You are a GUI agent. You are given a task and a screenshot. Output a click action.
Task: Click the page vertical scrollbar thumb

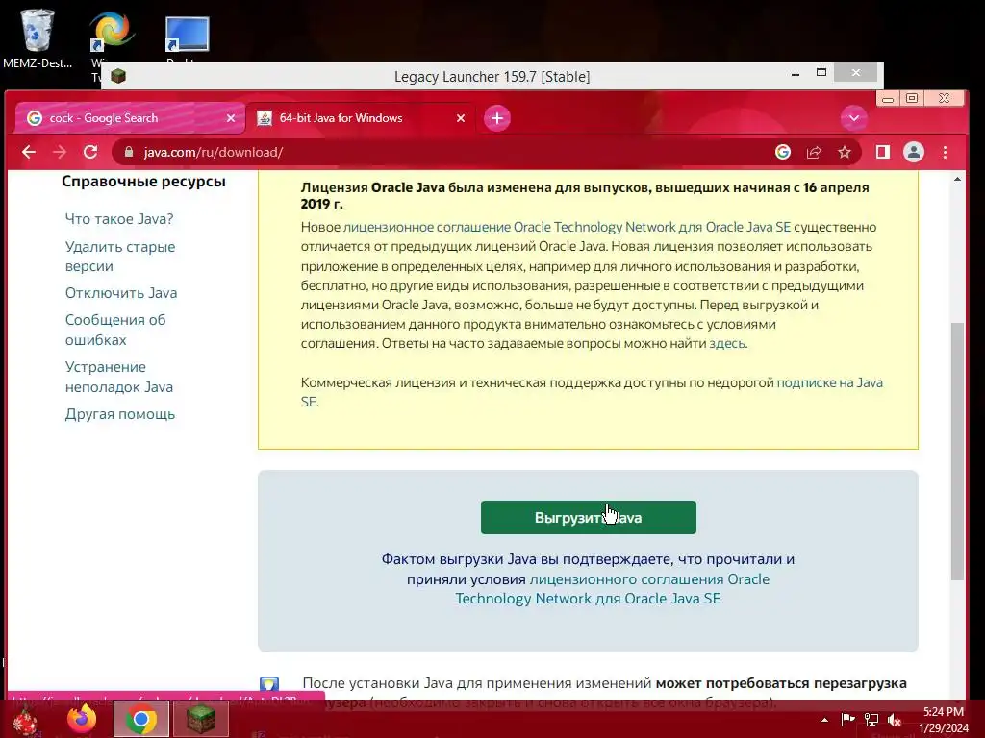pyautogui.click(x=957, y=452)
